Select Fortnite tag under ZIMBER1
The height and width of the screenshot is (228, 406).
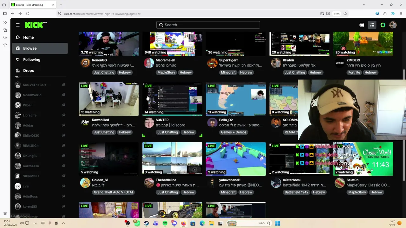(x=354, y=73)
